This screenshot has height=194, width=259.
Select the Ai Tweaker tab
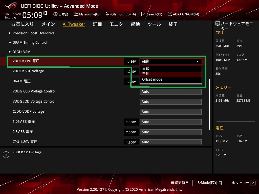tap(74, 24)
